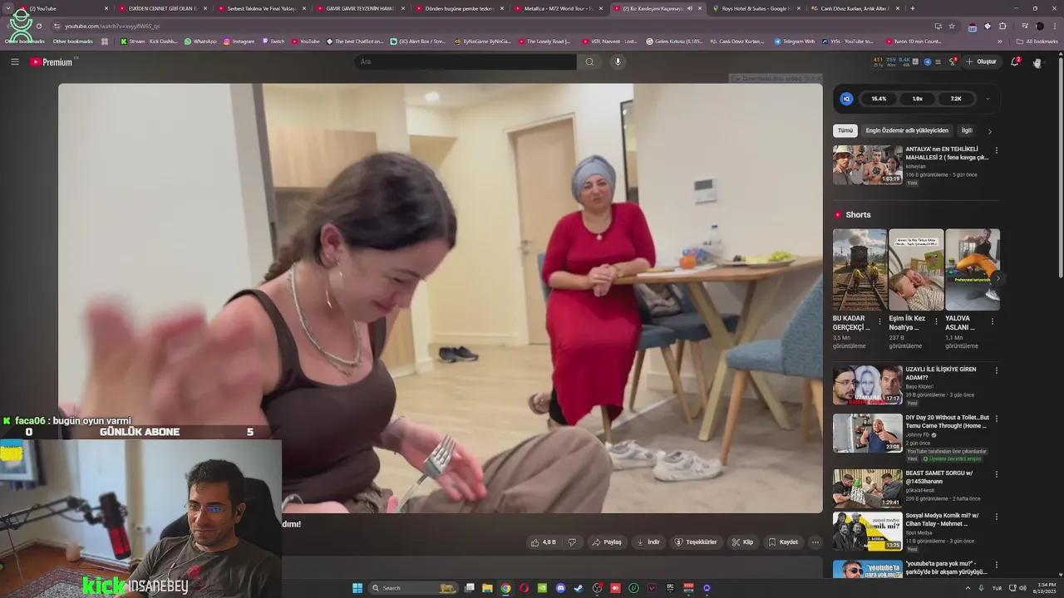The width and height of the screenshot is (1064, 598).
Task: Click the blue IQ extension badge
Action: (846, 99)
